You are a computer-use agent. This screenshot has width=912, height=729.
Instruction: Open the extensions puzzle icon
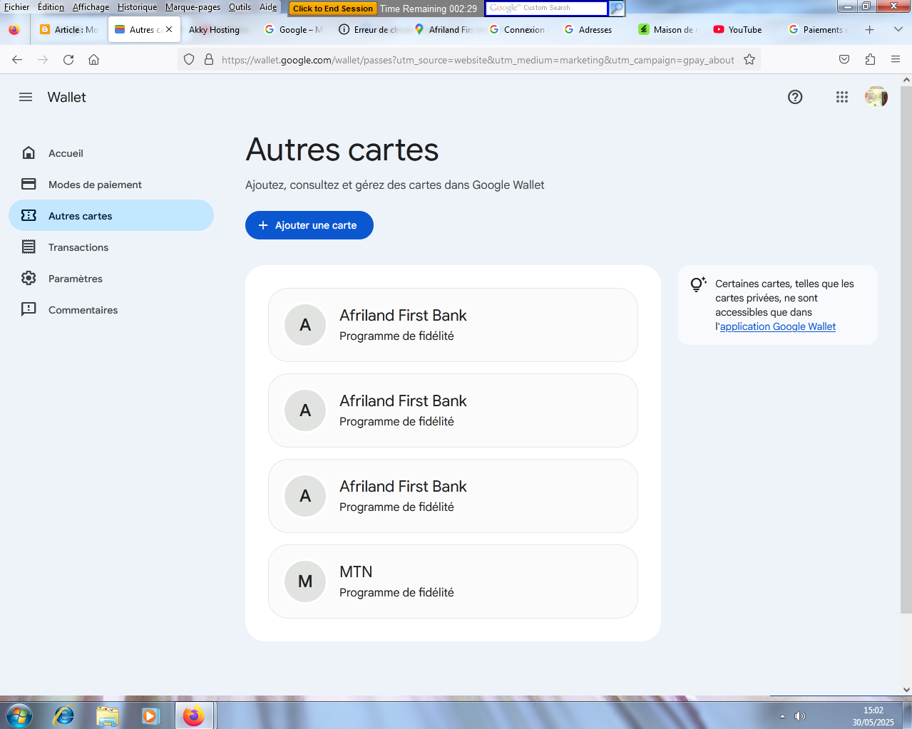pos(870,60)
